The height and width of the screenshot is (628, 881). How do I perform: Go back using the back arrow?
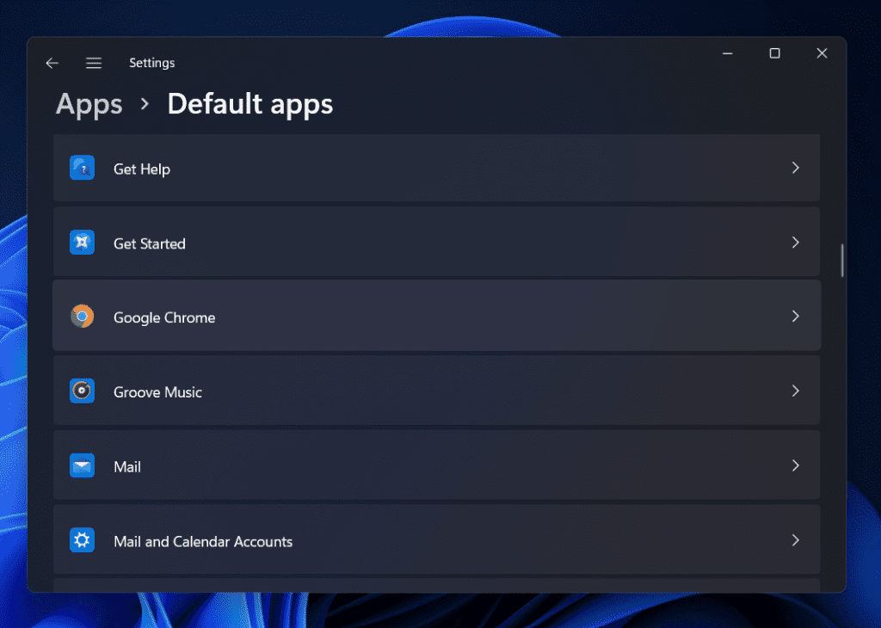point(52,62)
